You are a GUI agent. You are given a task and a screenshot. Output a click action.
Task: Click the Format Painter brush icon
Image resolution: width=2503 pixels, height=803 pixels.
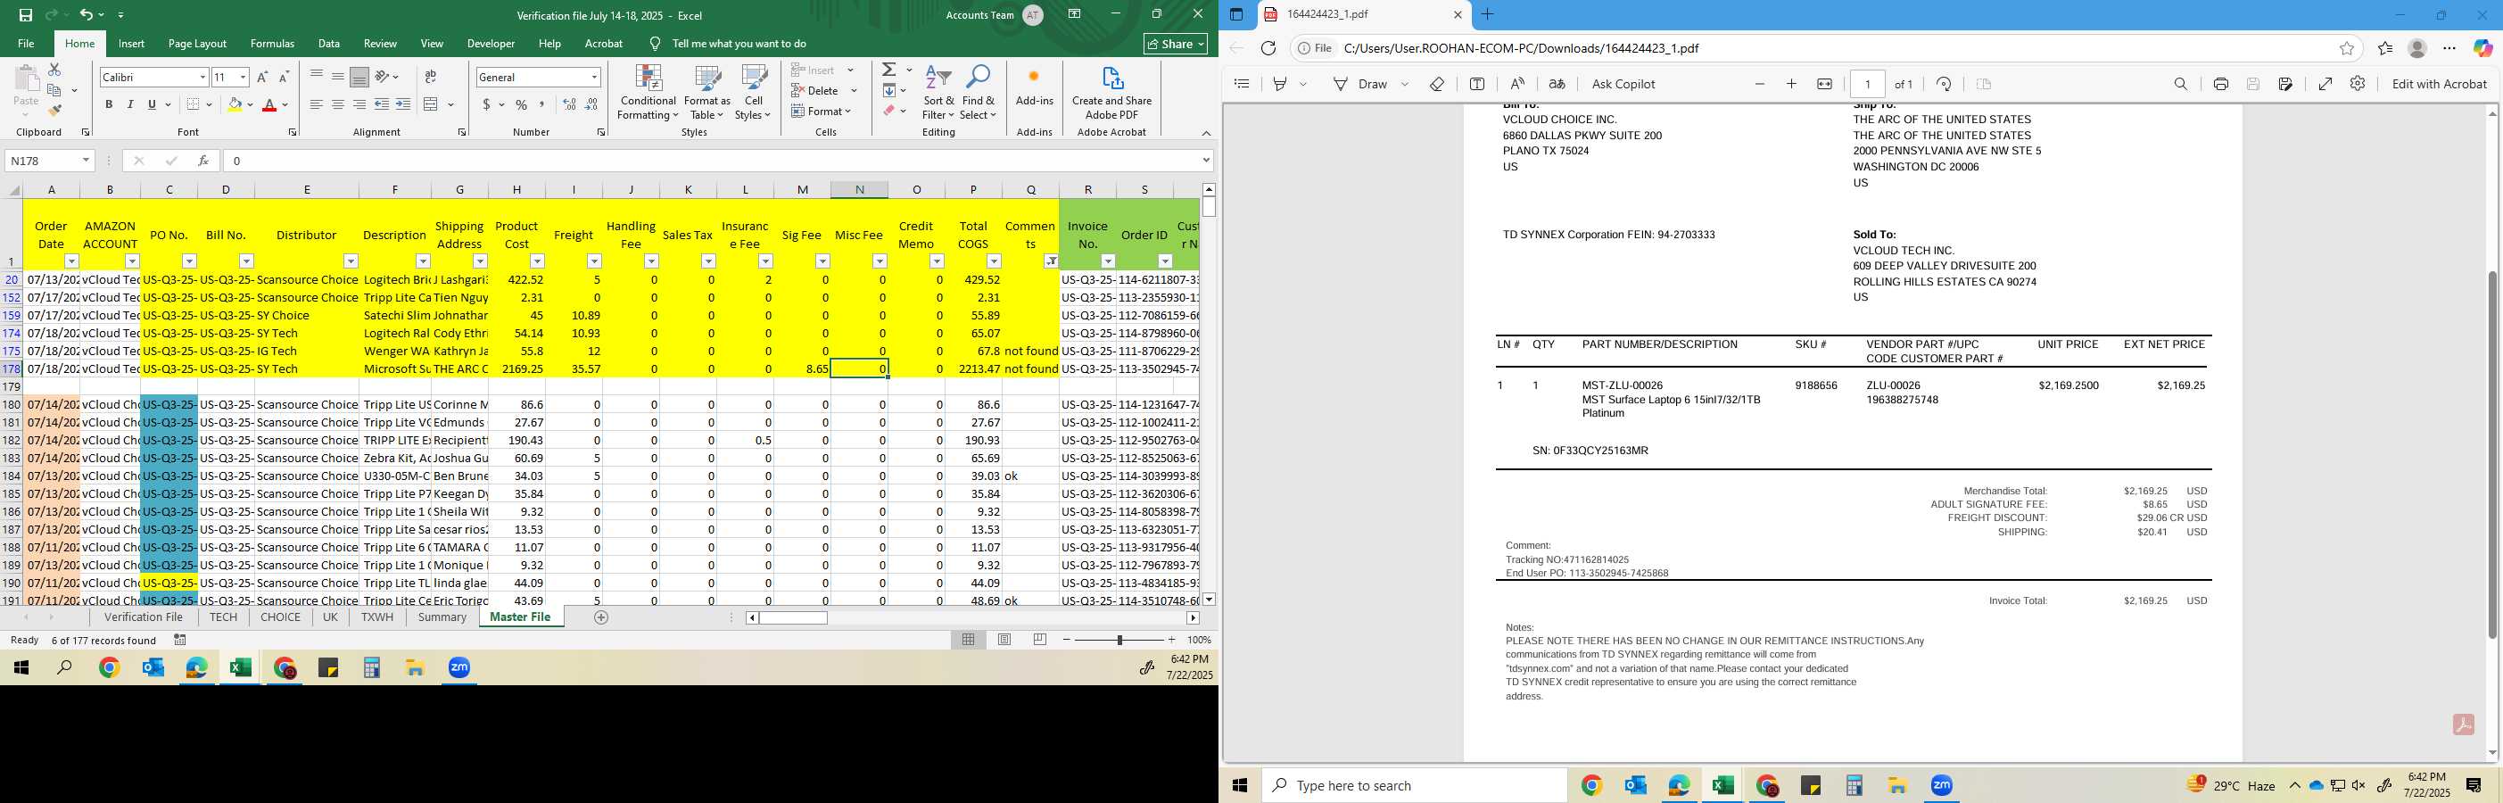pyautogui.click(x=54, y=110)
